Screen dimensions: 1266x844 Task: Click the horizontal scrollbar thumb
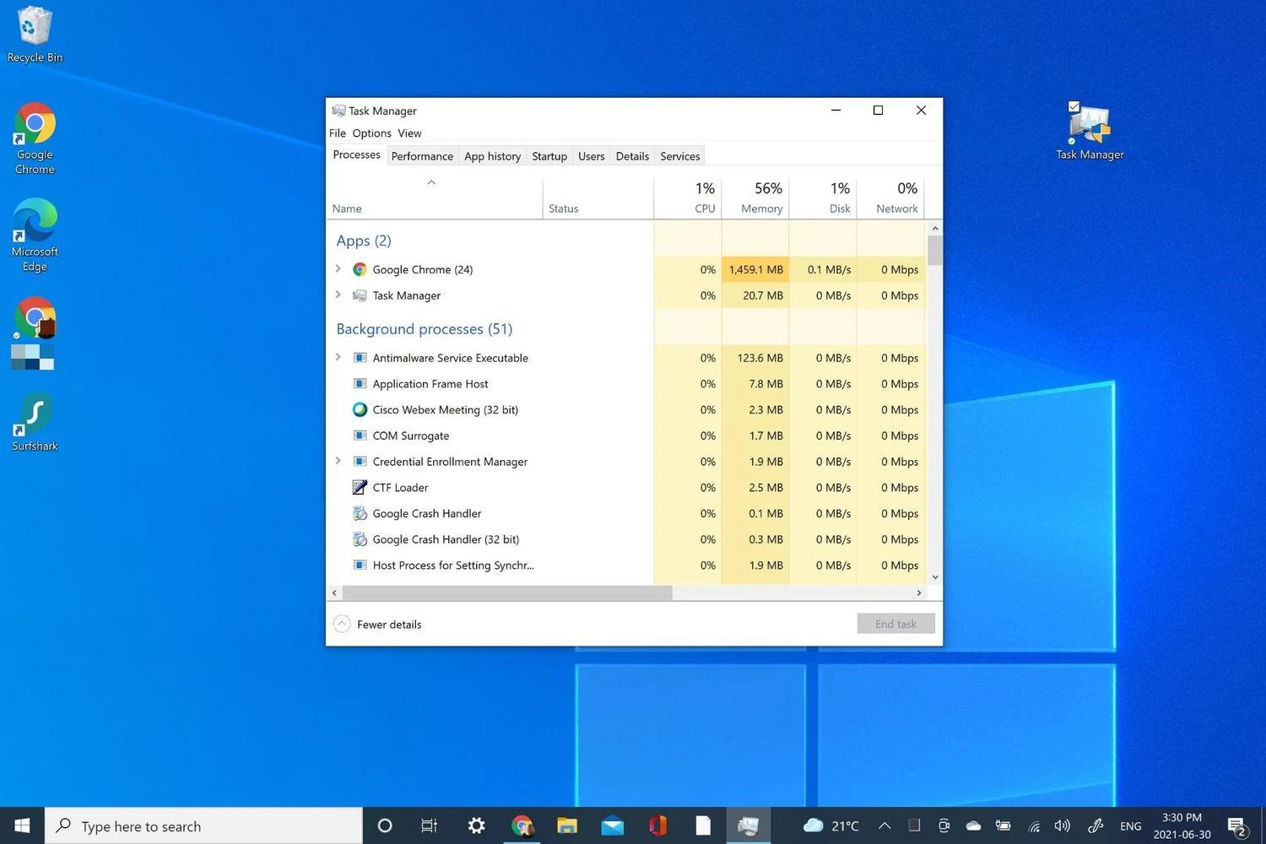tap(507, 592)
